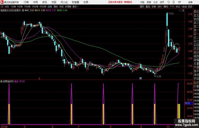This screenshot has height=128, width=199.
Task: Switch to 30分钟 period
Action: (35, 7)
